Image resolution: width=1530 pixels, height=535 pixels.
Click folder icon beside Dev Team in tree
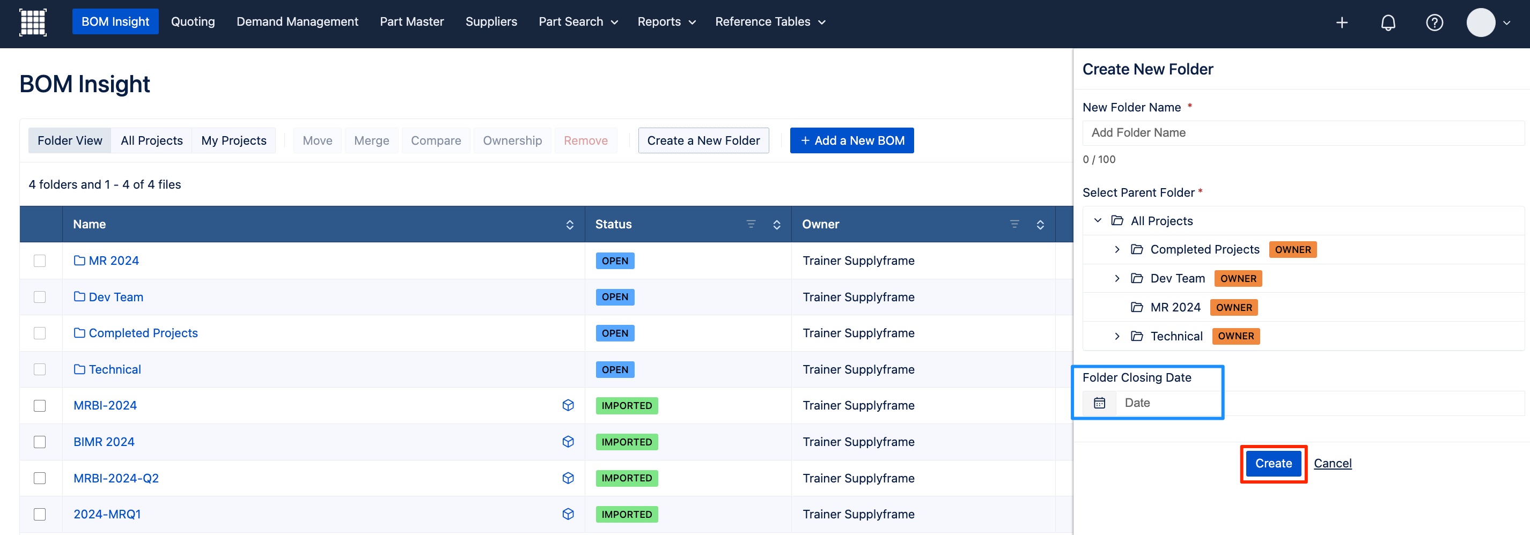(1137, 278)
